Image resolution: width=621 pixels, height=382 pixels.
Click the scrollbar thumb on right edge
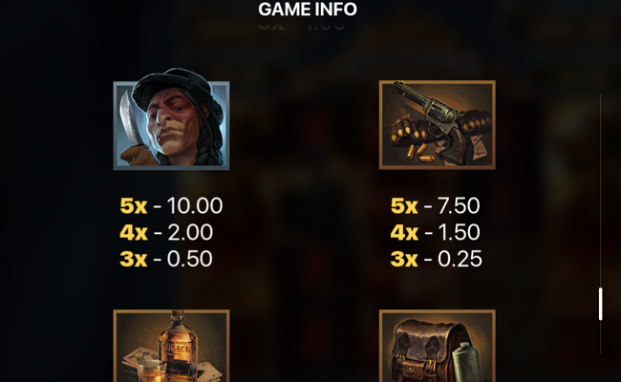pos(600,304)
